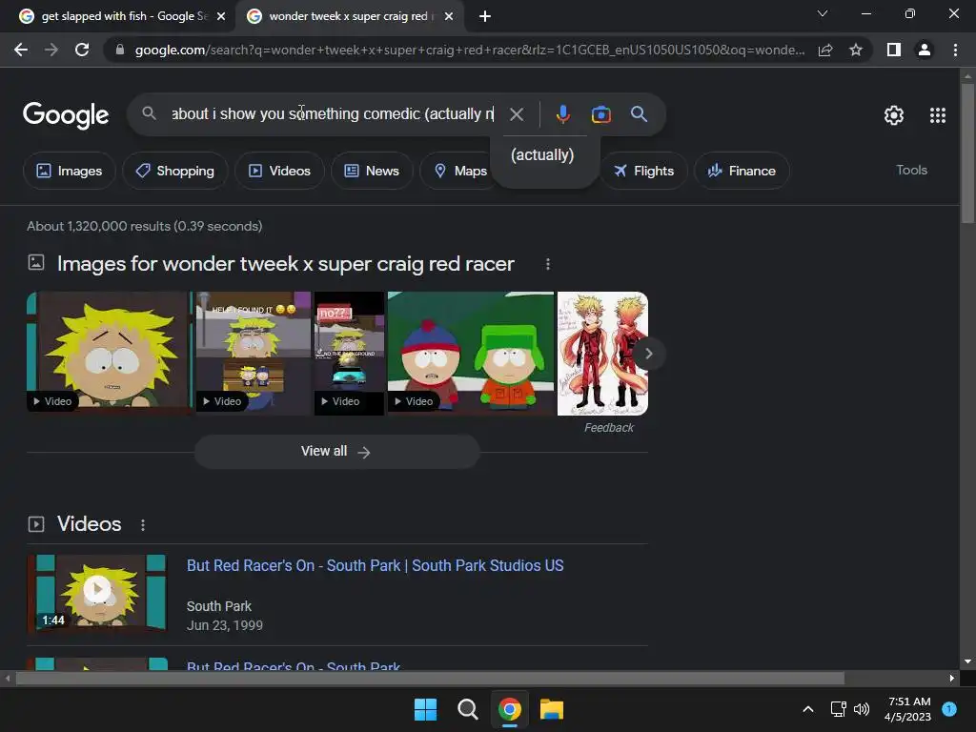Go to the Google logo homepage
The image size is (976, 732).
click(66, 115)
